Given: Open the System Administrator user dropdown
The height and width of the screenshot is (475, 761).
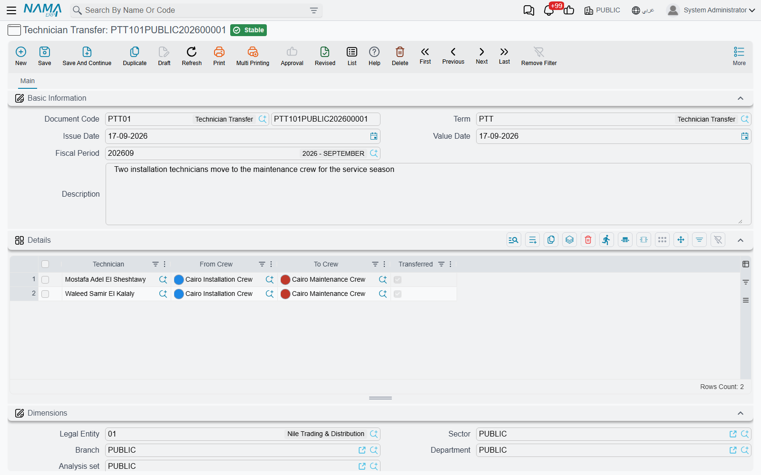Looking at the screenshot, I should point(711,10).
